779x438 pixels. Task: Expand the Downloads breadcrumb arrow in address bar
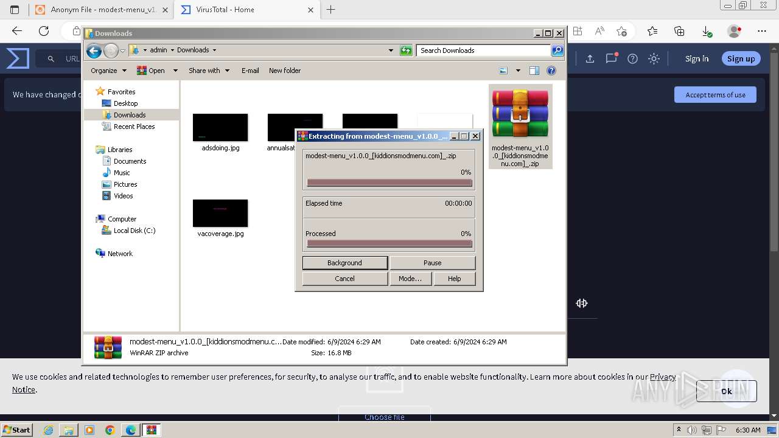(214, 50)
